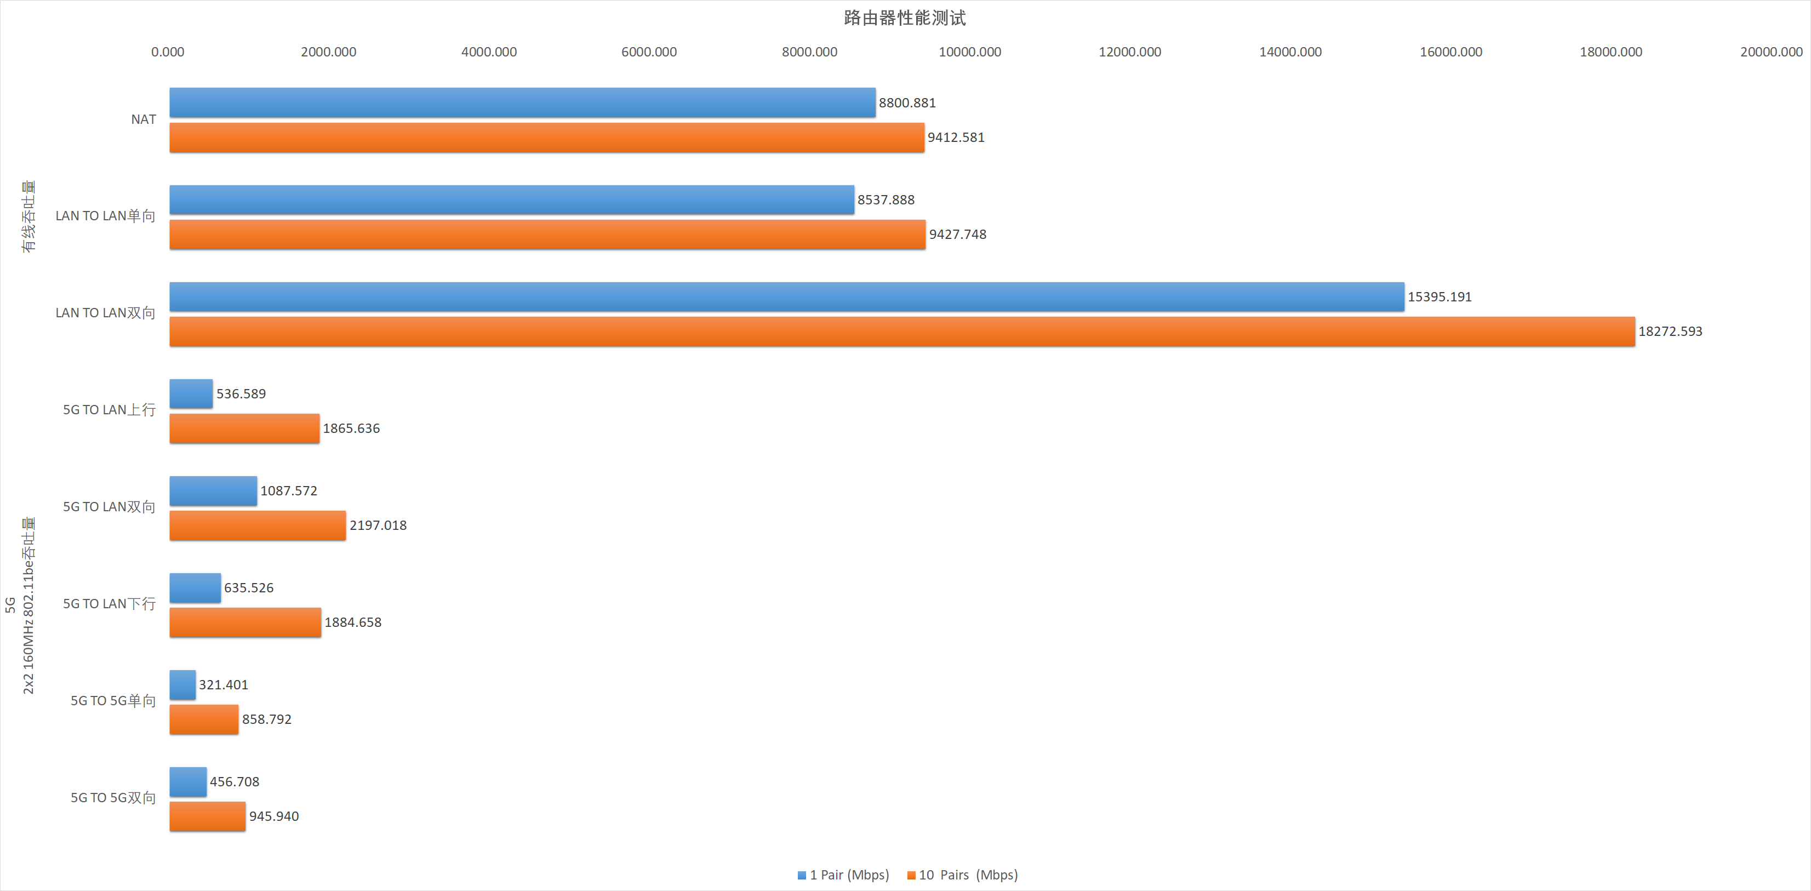Click the orange bar labeled 9427.748
1811x891 pixels.
[547, 234]
